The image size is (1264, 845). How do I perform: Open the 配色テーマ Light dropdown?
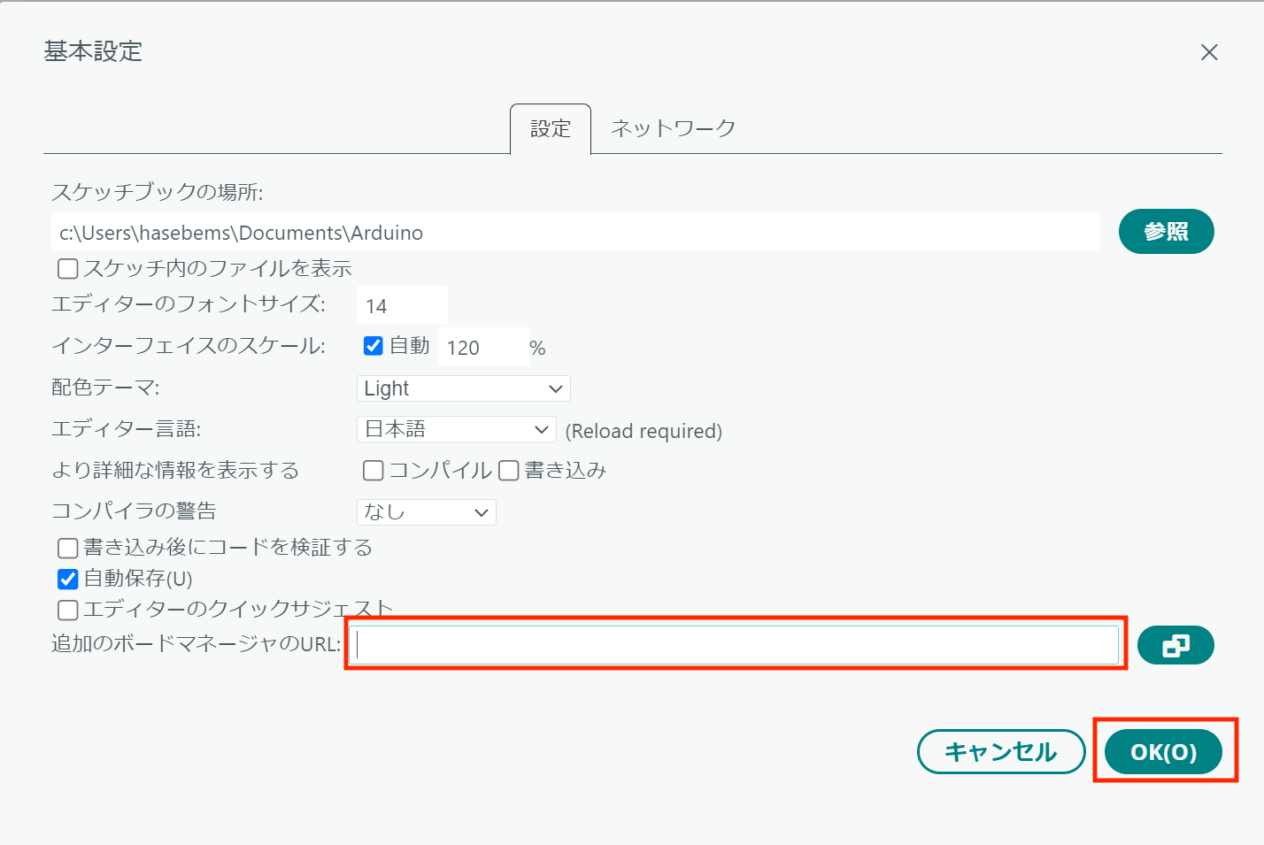463,388
